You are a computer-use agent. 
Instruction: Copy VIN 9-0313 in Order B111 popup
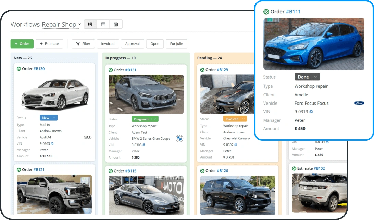[311, 112]
